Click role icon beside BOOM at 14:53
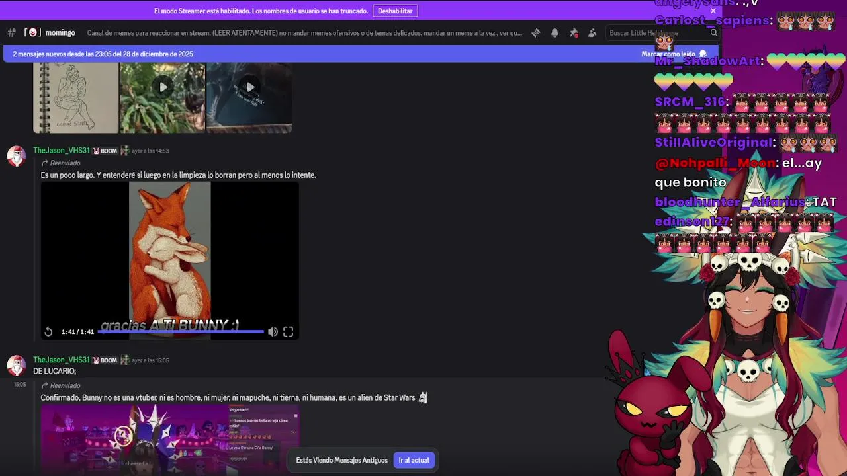 [124, 151]
